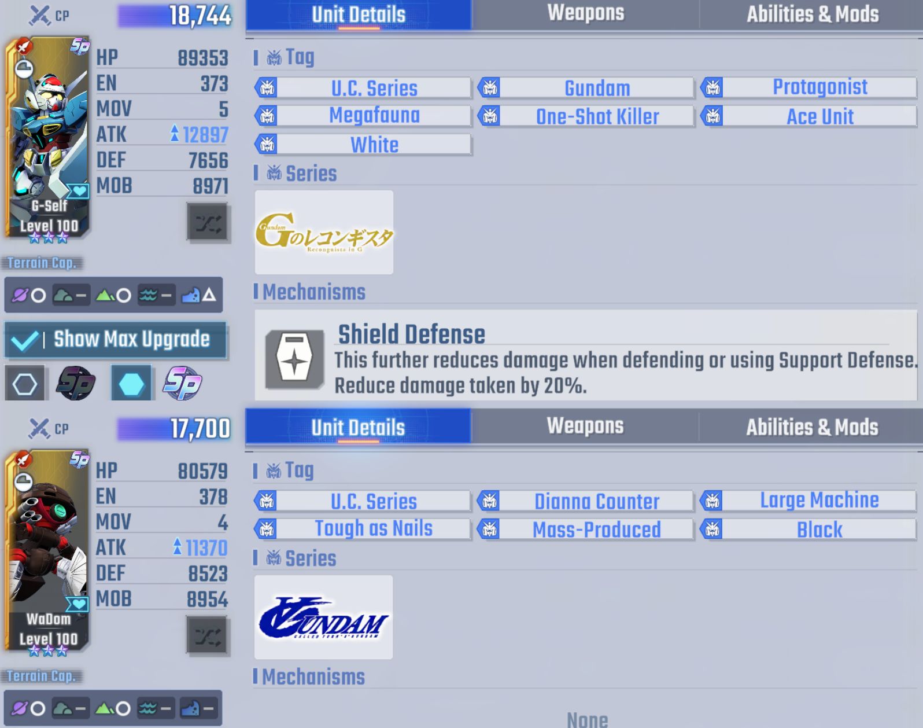
Task: Select WaDom's Unit Details tab
Action: [x=358, y=427]
